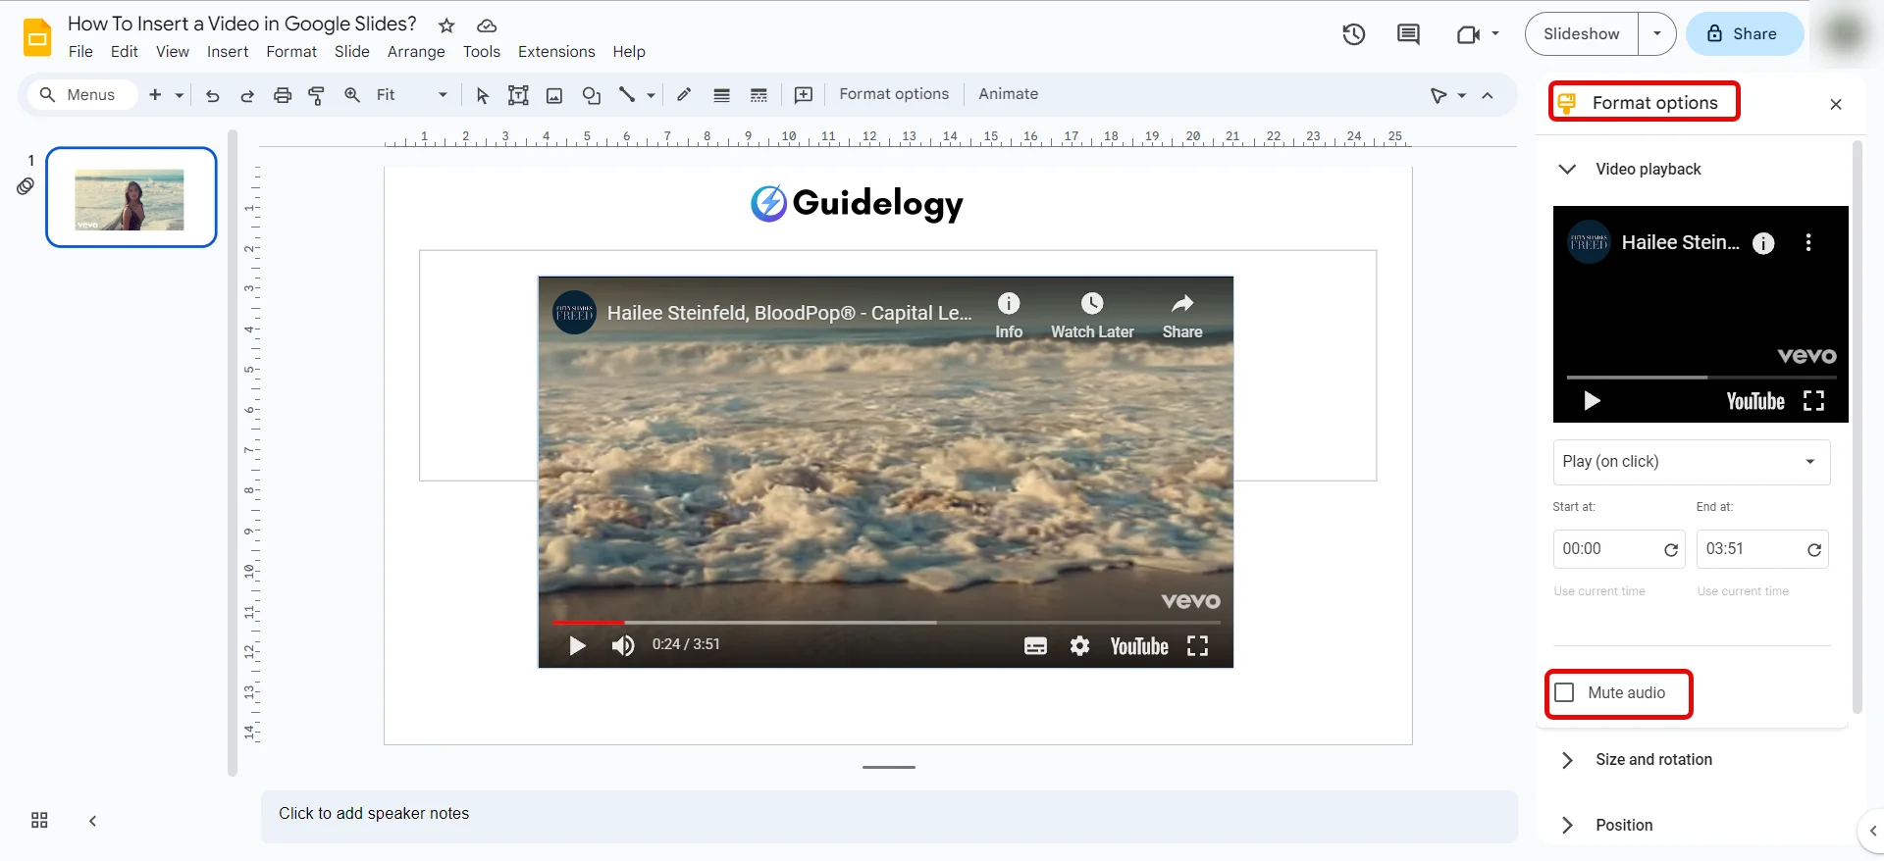Screen dimensions: 1884x861
Task: Open the Google Slides home logo
Action: pos(37,37)
